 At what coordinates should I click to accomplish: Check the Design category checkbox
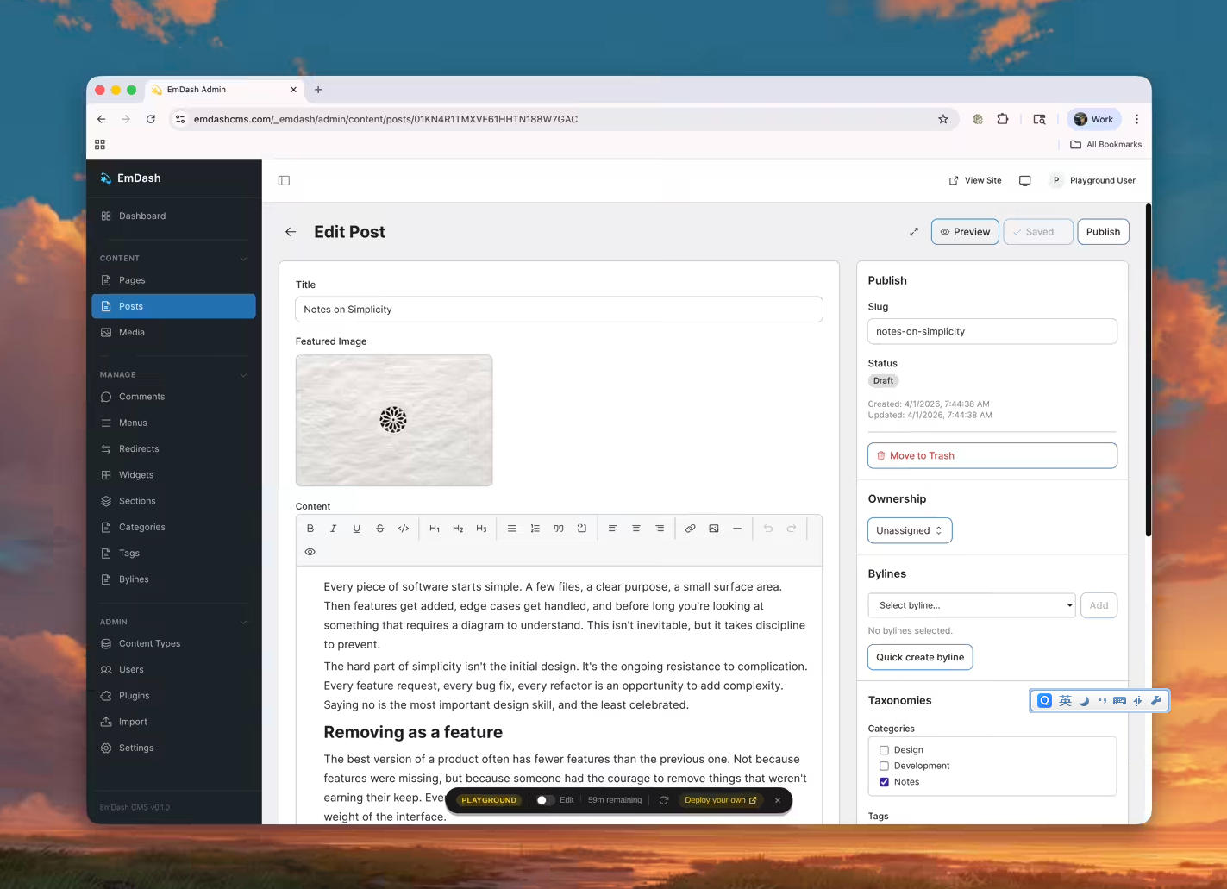pos(884,750)
